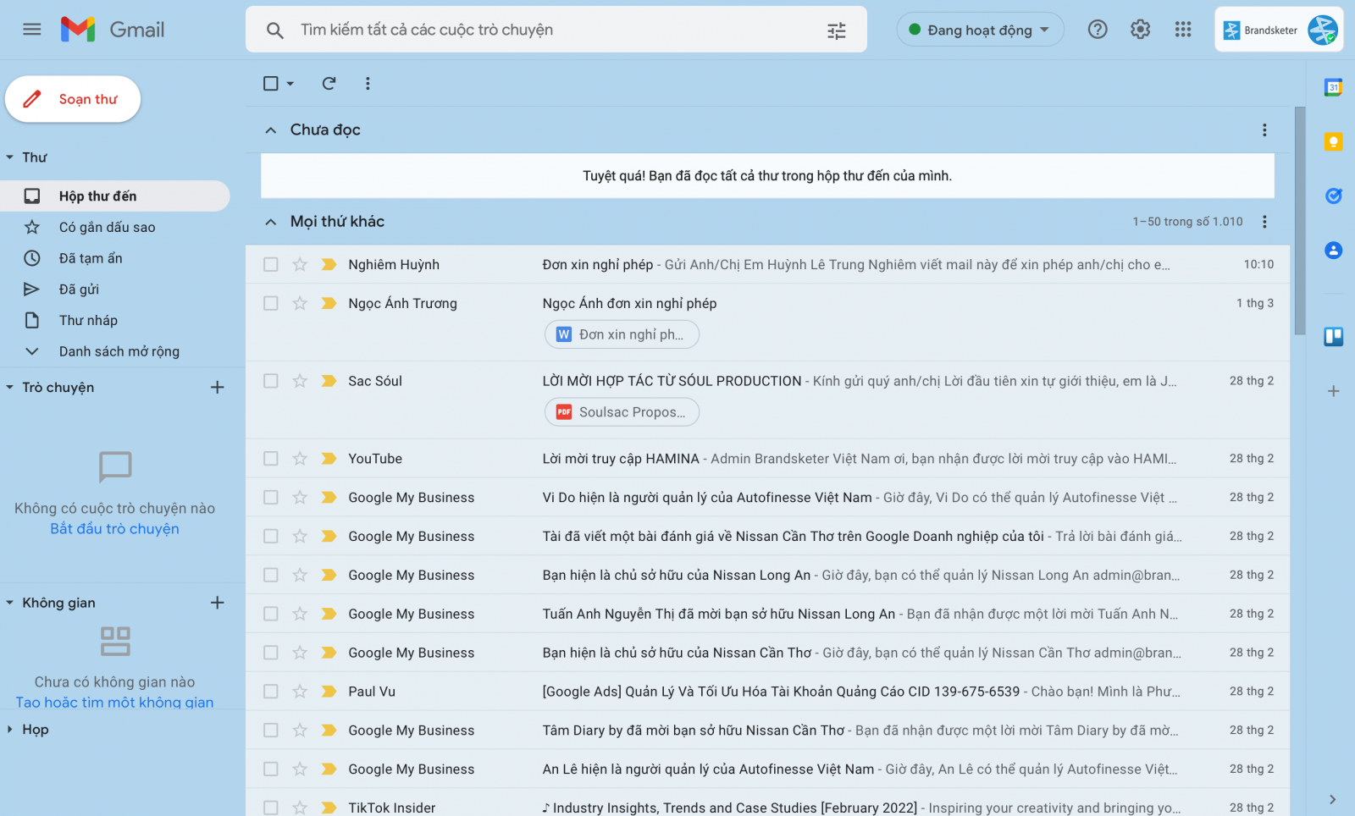
Task: Open search filter options icon
Action: (836, 30)
